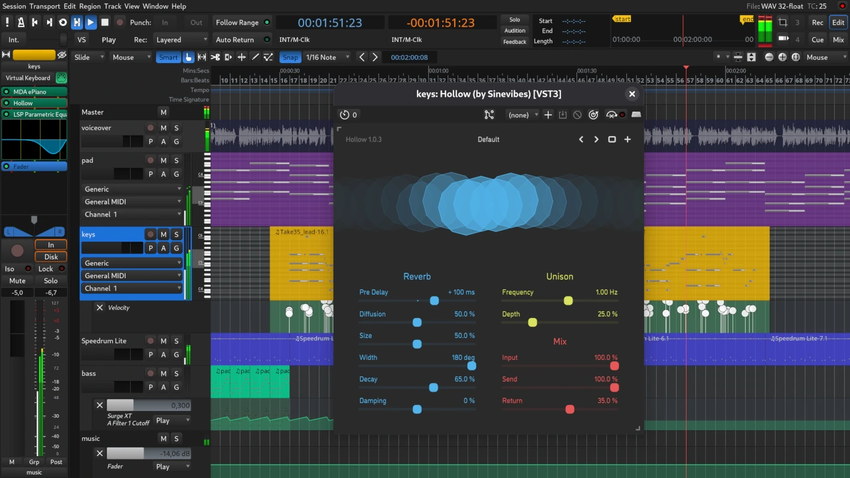Solo the voiceover track
The image size is (850, 478).
tap(175, 127)
